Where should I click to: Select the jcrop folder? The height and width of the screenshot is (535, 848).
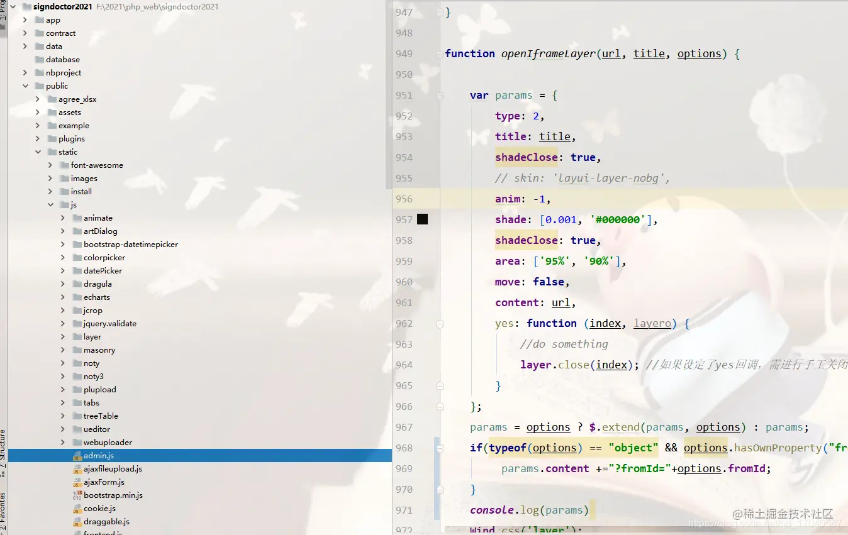(x=93, y=311)
